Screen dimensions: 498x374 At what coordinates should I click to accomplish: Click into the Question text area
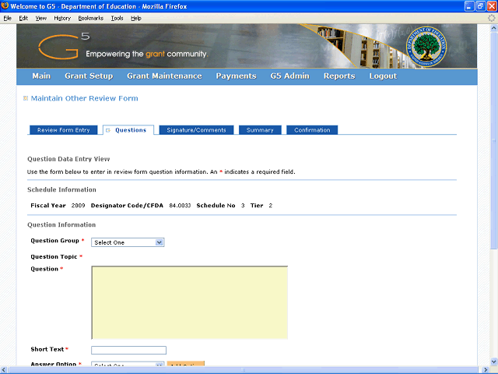click(190, 302)
